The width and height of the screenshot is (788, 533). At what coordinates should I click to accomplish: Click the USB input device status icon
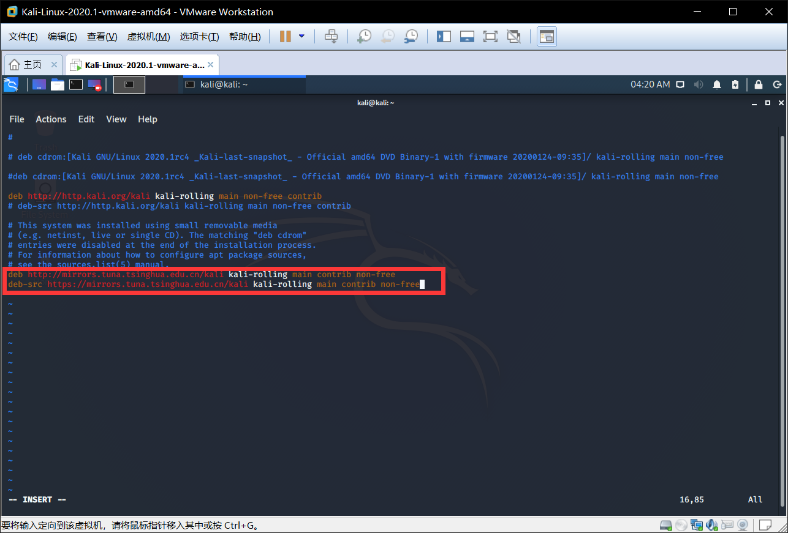(727, 525)
